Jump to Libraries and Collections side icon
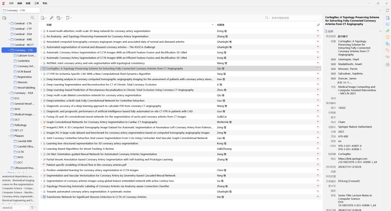Image resolution: width=391 pixels, height=211 pixels. pyautogui.click(x=387, y=44)
